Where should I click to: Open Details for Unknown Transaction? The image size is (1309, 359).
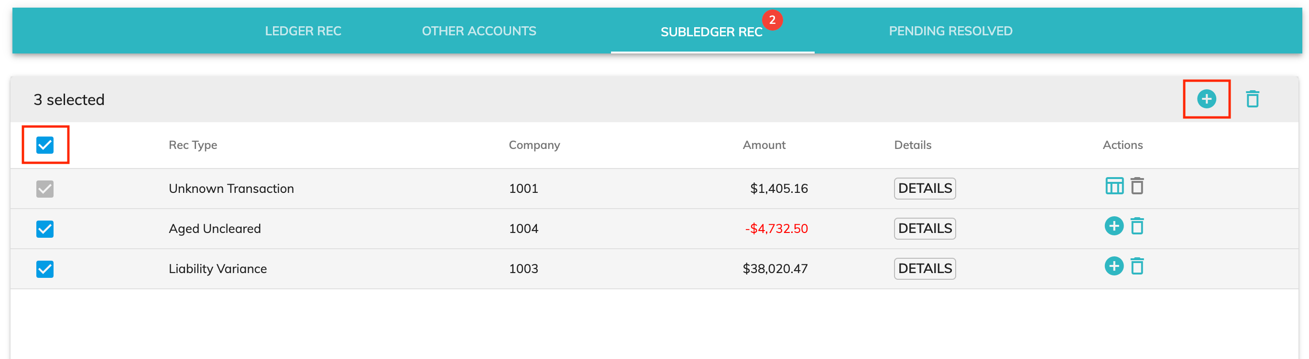[924, 189]
